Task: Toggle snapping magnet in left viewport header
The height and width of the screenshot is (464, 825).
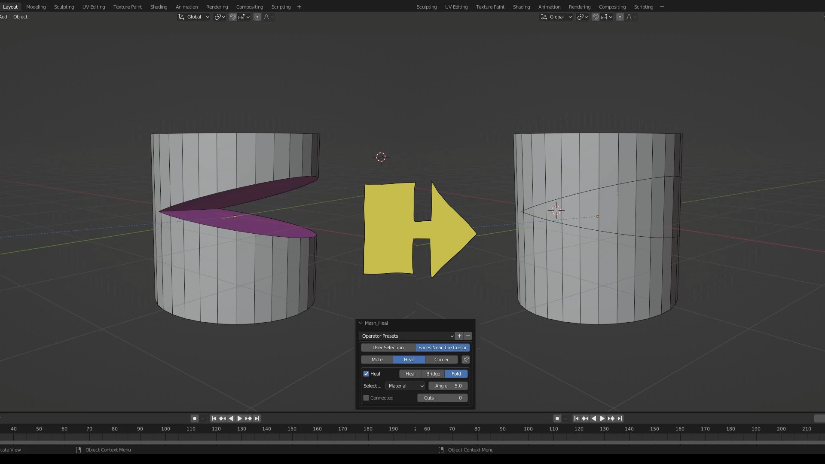Action: (232, 17)
